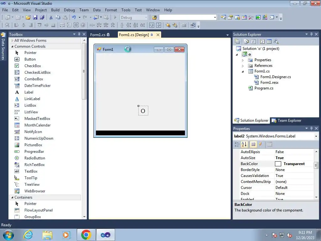The width and height of the screenshot is (321, 241).
Task: Click View Class Diagram icon in Solution Explorer
Action: point(276,42)
